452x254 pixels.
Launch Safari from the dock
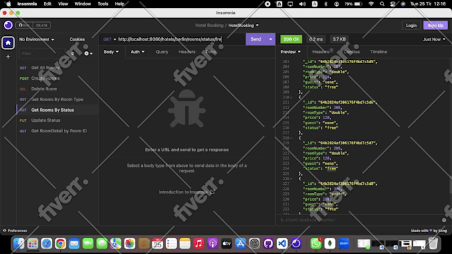(x=47, y=243)
